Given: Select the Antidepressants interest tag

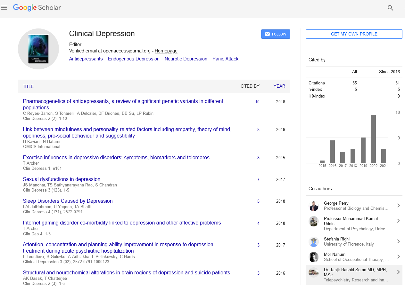Looking at the screenshot, I should click(x=86, y=59).
